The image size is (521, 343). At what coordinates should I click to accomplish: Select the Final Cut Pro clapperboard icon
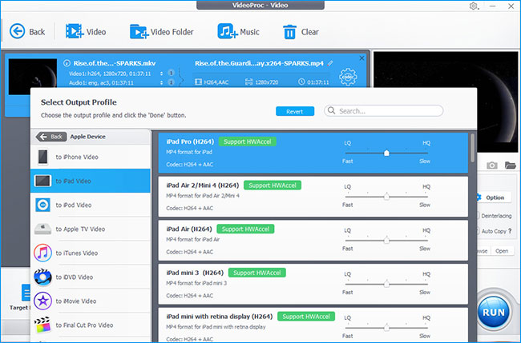42,325
